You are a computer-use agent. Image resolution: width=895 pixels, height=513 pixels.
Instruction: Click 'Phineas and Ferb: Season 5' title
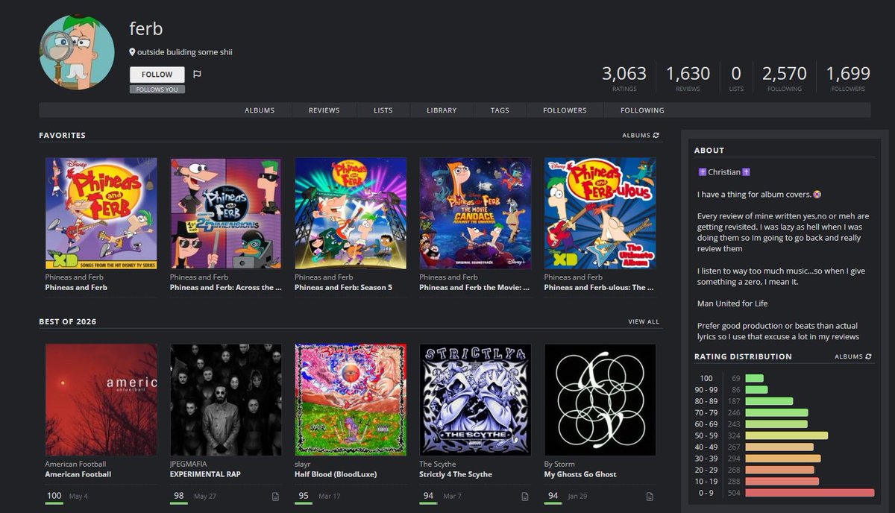point(343,288)
